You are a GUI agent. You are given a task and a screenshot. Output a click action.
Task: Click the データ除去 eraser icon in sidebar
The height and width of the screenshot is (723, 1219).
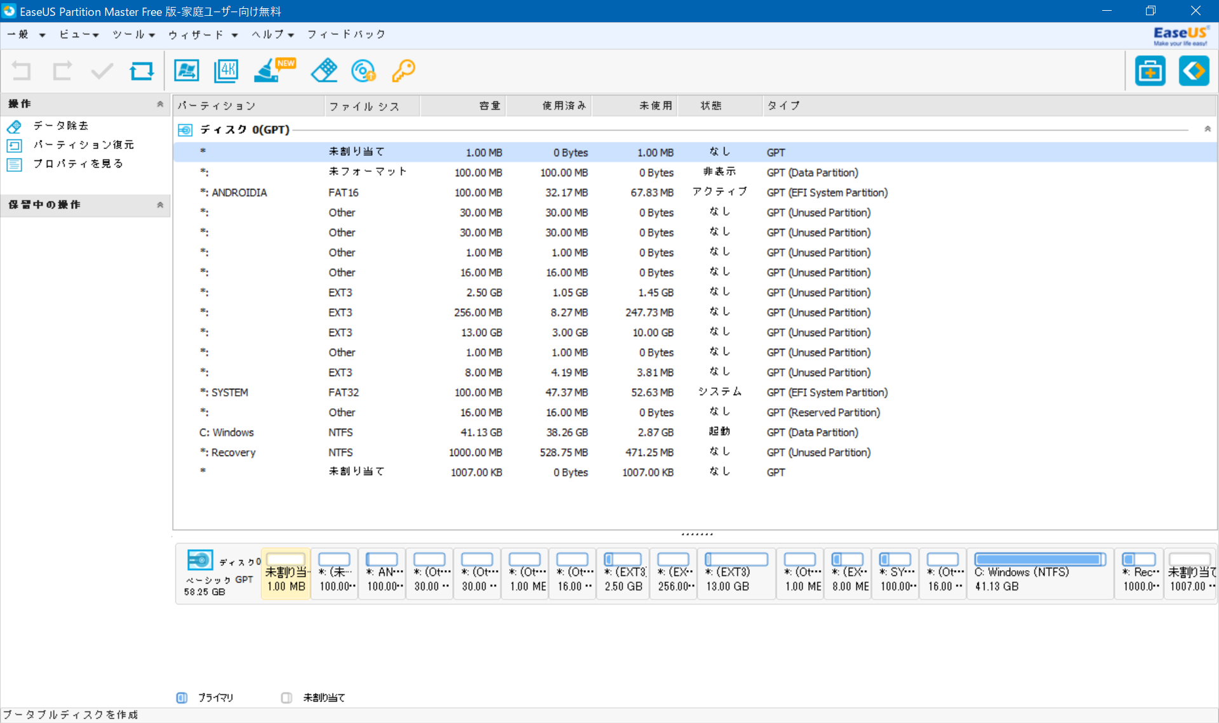(14, 126)
